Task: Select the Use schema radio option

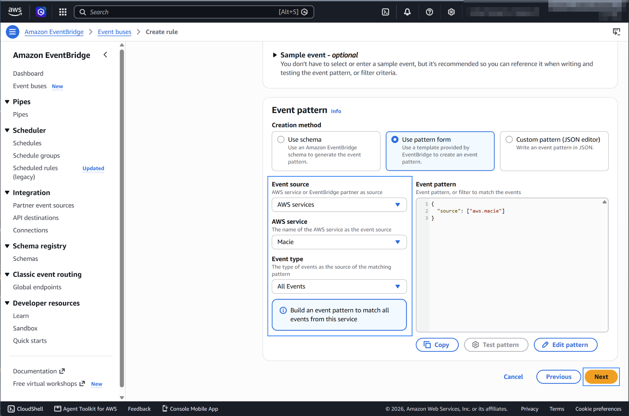Action: (x=281, y=139)
